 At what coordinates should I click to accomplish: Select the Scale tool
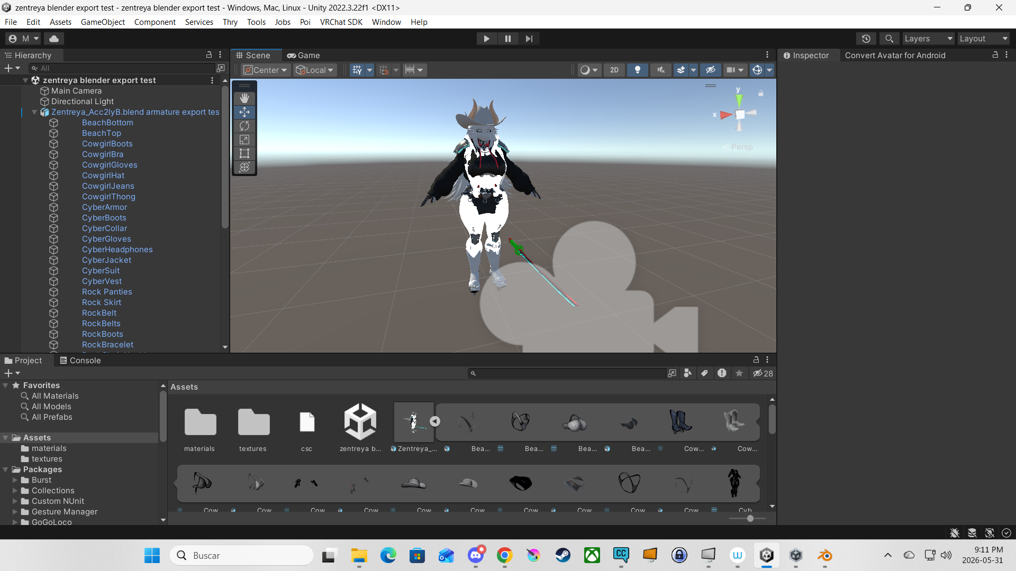click(244, 140)
